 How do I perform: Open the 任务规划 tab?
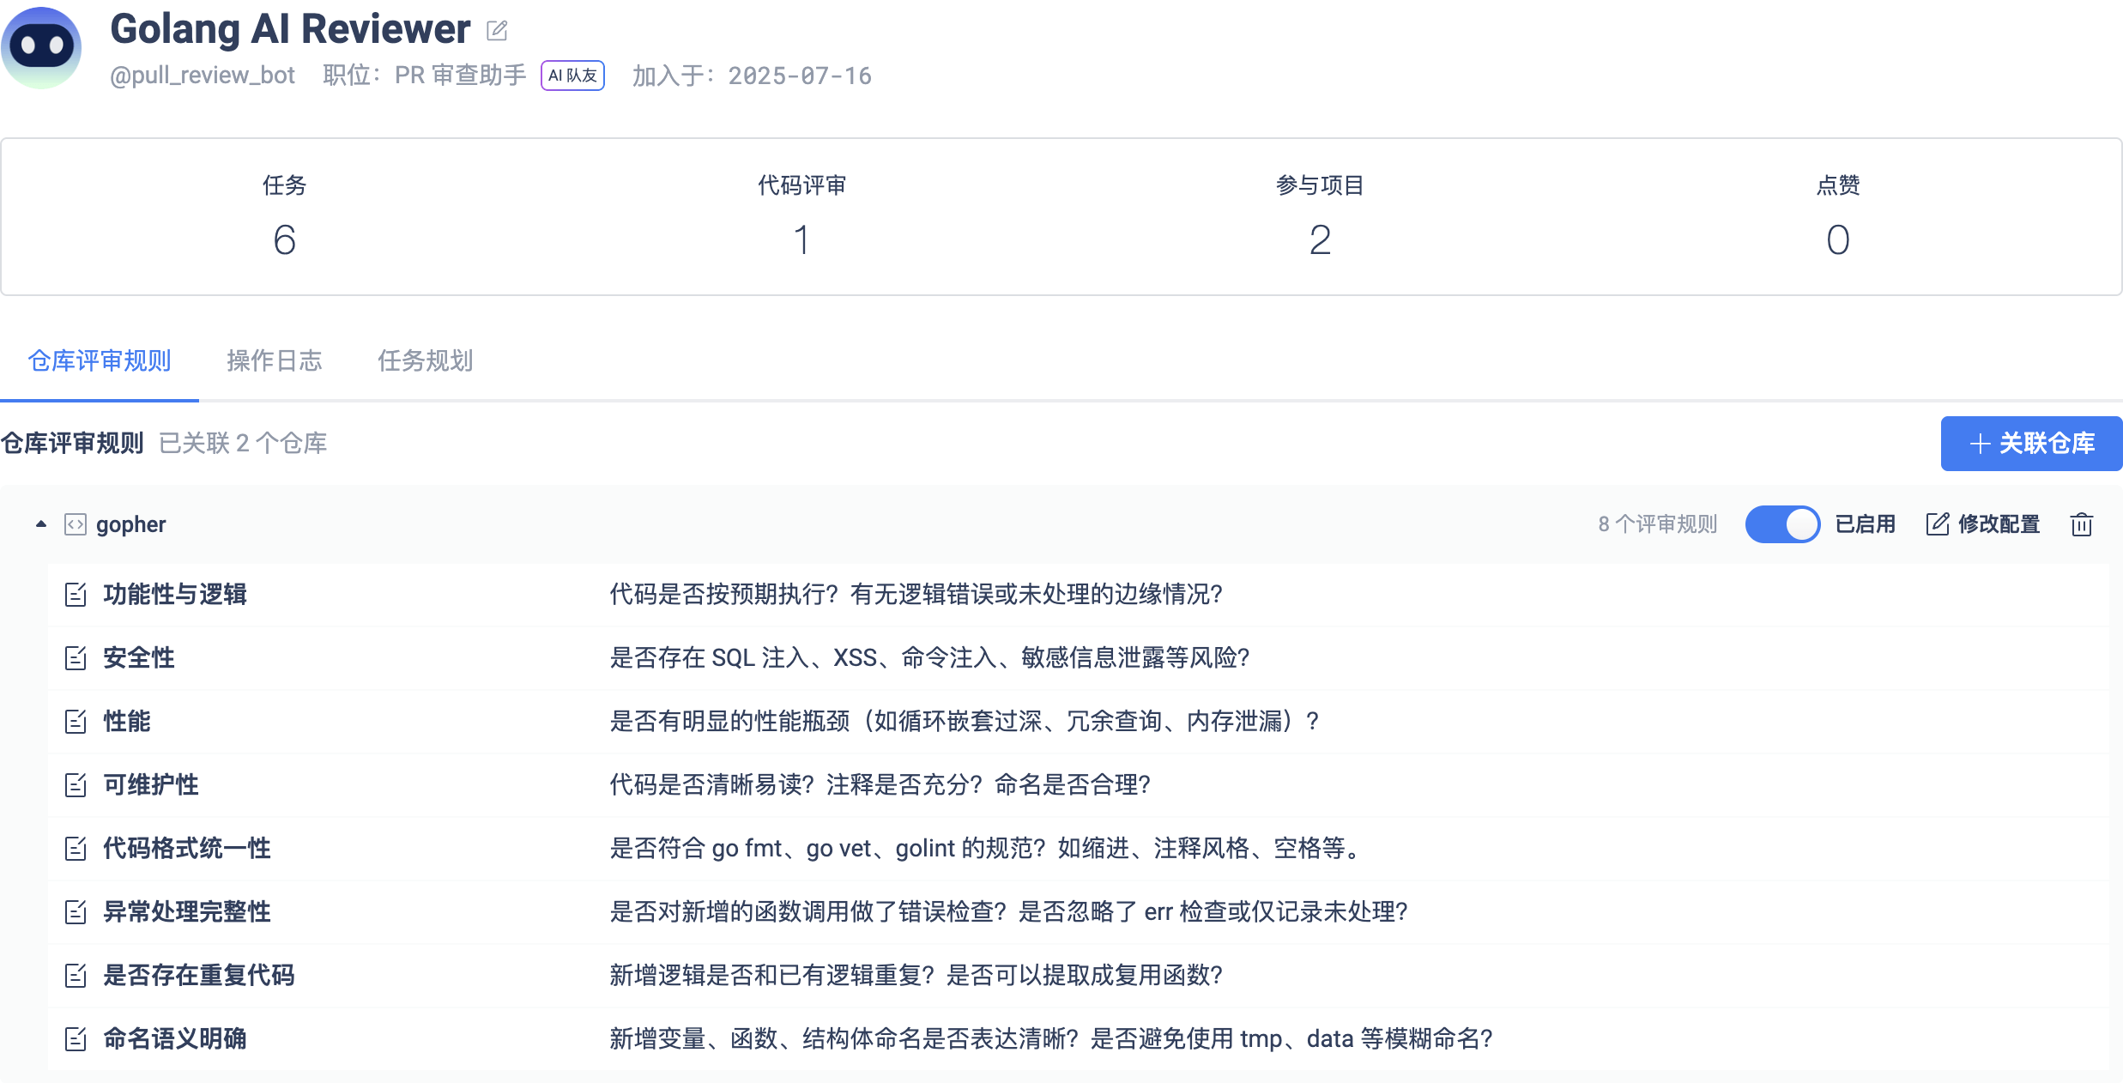[425, 360]
